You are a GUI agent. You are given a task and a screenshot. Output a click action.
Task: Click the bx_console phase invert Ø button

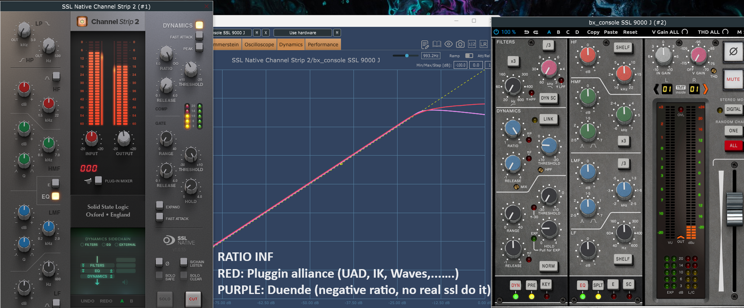[733, 52]
